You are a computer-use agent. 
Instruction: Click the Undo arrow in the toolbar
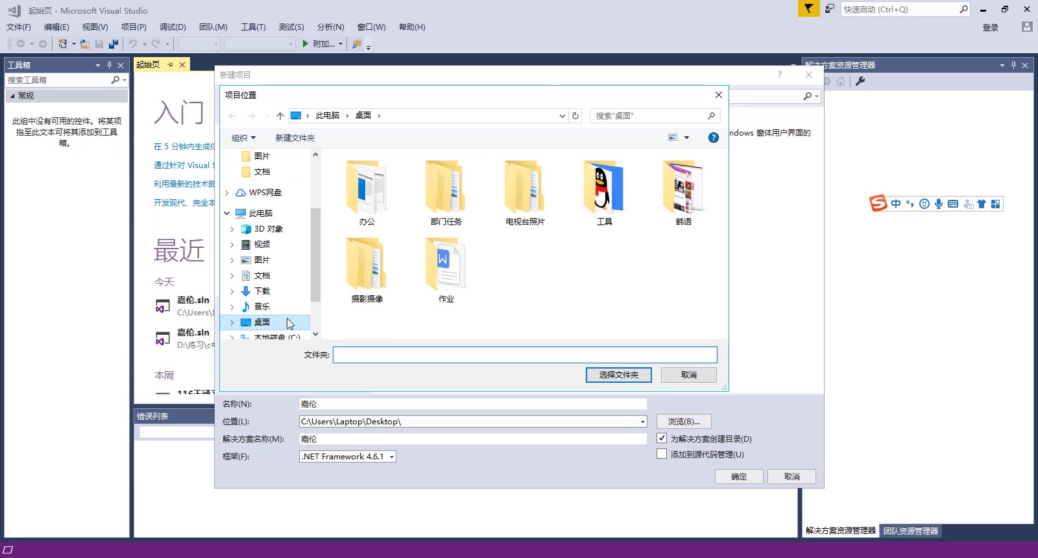point(133,44)
